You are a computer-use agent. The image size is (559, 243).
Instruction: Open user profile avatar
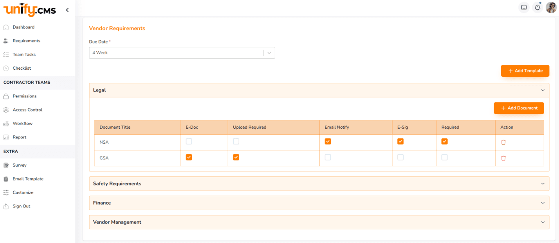[x=551, y=7]
